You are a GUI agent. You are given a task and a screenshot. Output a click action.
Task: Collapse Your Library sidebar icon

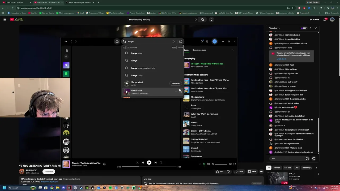tap(66, 50)
